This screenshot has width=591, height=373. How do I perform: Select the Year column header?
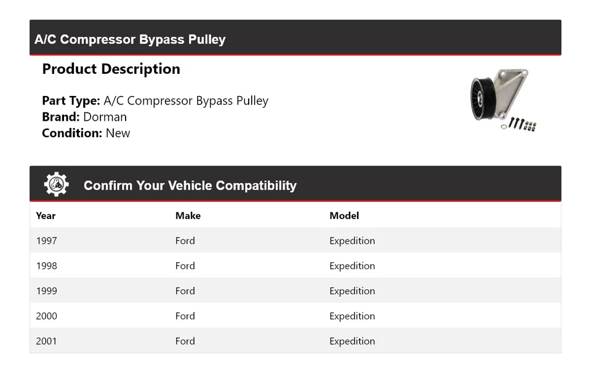(46, 215)
